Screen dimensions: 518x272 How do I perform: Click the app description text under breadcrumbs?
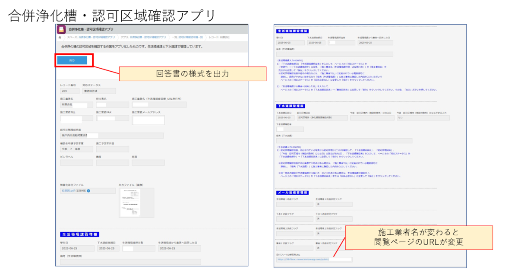coord(132,46)
